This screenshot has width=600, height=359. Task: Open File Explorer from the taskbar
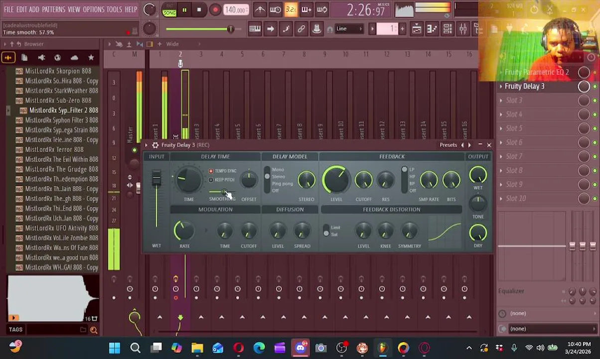point(197,348)
